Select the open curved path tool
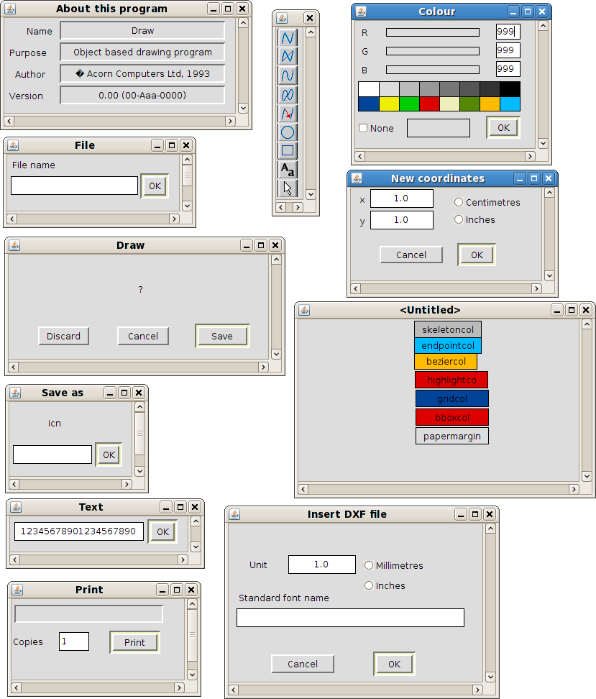The height and width of the screenshot is (699, 596). [288, 76]
